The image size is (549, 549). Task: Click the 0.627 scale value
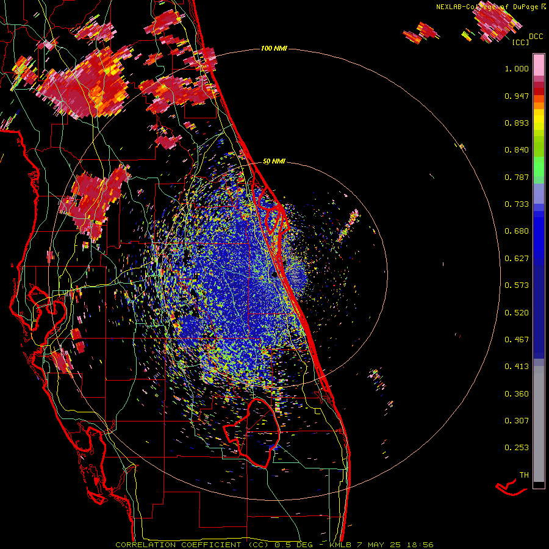tap(517, 259)
